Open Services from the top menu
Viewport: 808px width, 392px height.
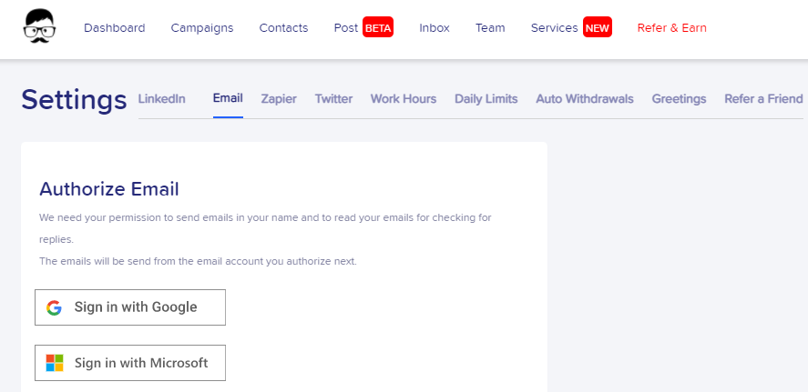coord(555,28)
